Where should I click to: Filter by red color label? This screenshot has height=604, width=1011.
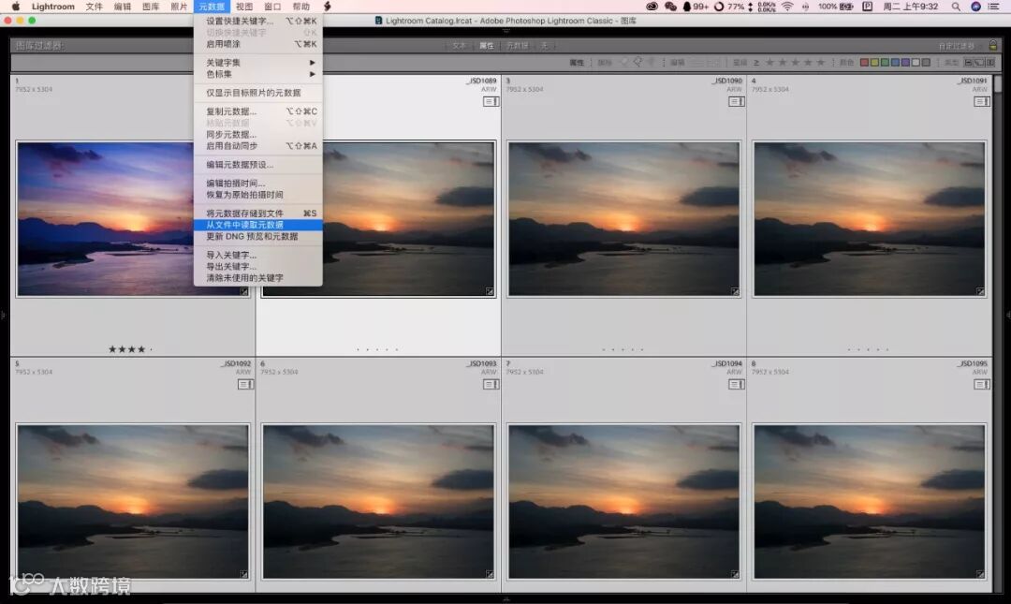click(x=865, y=63)
